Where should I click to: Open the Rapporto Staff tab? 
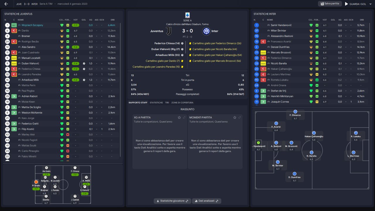[138, 103]
